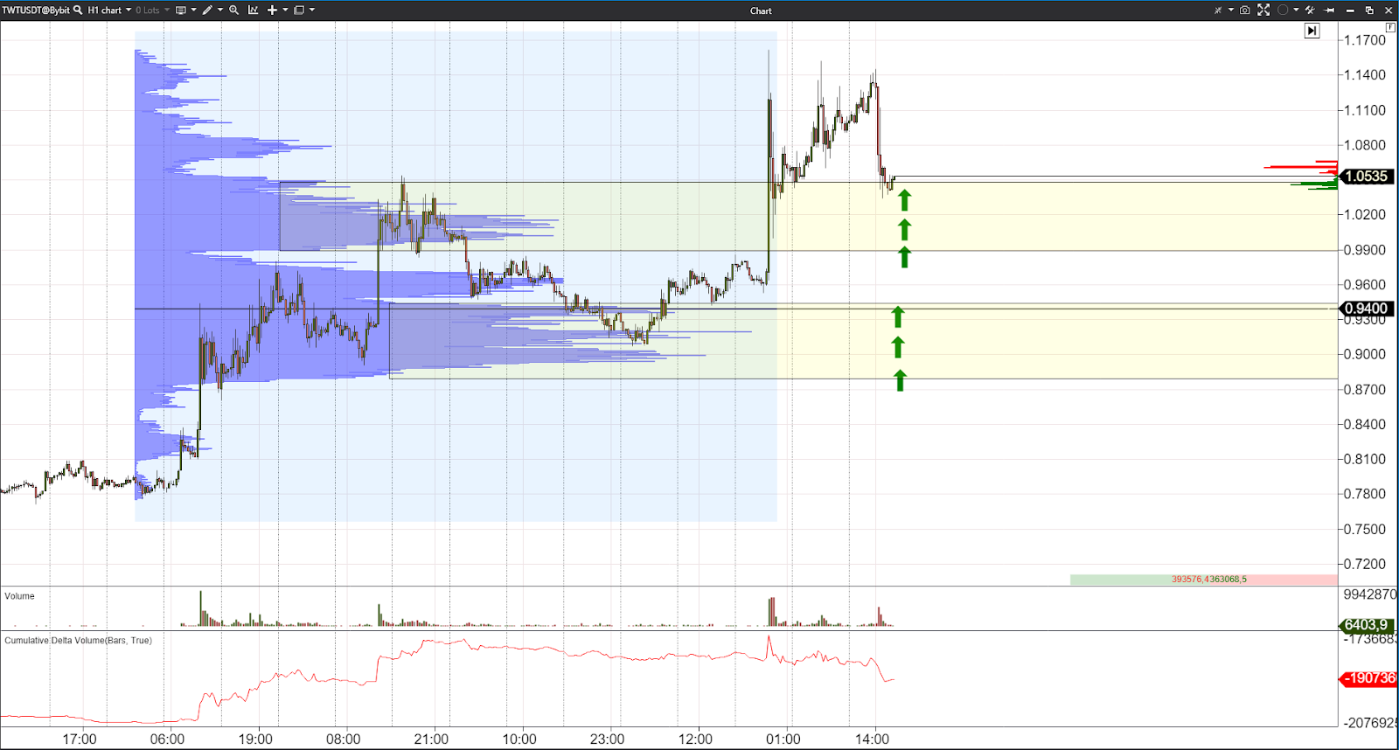Image resolution: width=1399 pixels, height=750 pixels.
Task: Expand the layout icon dropdown arrow
Action: pyautogui.click(x=312, y=10)
